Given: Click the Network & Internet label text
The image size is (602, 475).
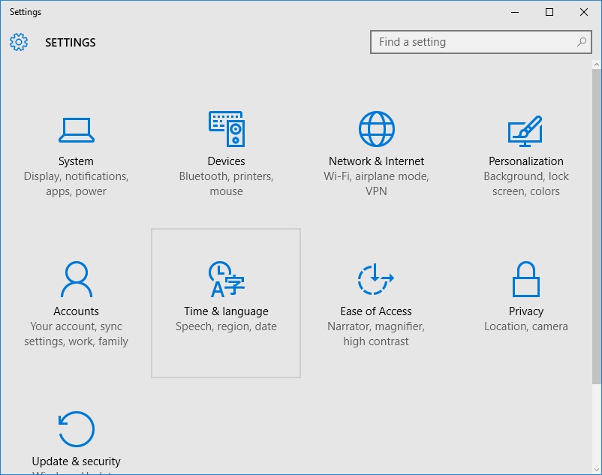Looking at the screenshot, I should (376, 161).
